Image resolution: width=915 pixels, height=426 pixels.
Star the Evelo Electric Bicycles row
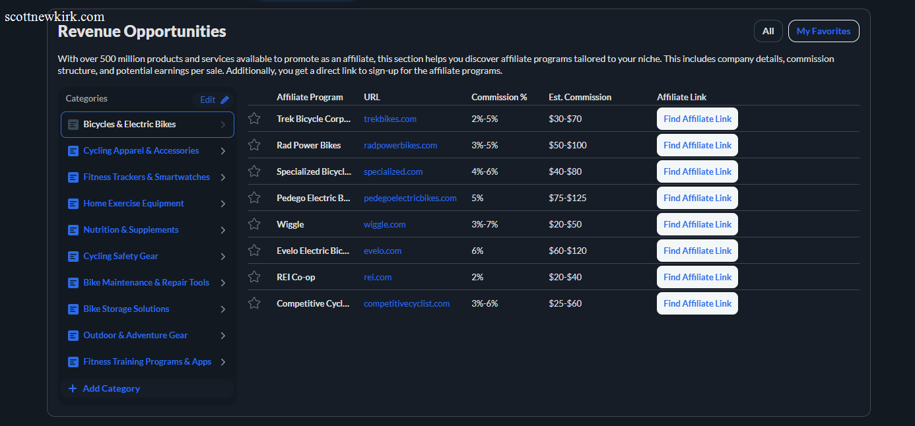click(254, 251)
